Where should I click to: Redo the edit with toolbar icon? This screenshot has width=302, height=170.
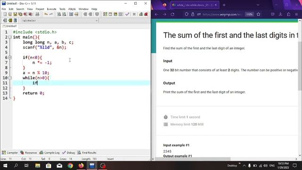[51, 14]
